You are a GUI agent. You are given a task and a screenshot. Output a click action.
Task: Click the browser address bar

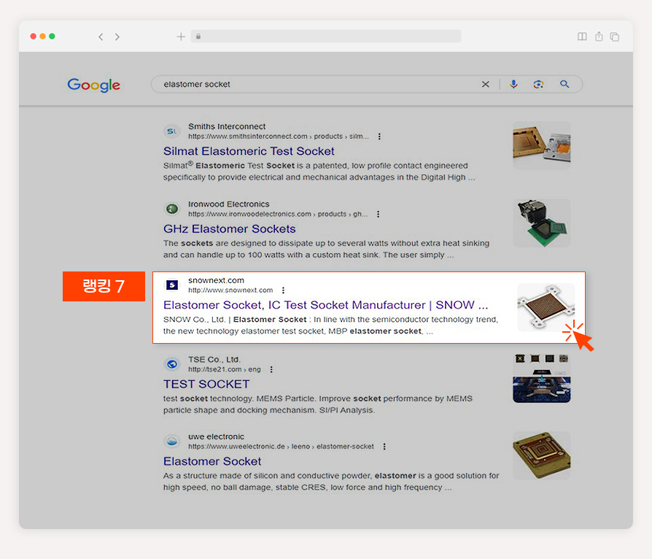pyautogui.click(x=326, y=36)
